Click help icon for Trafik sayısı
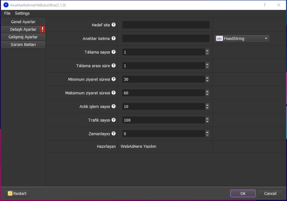The height and width of the screenshot is (201, 287). (113, 120)
